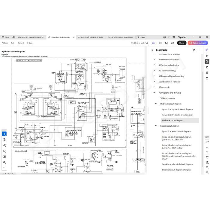
Task: Expand 50 Disassembly and assembly bookmark
Action: click(154, 76)
